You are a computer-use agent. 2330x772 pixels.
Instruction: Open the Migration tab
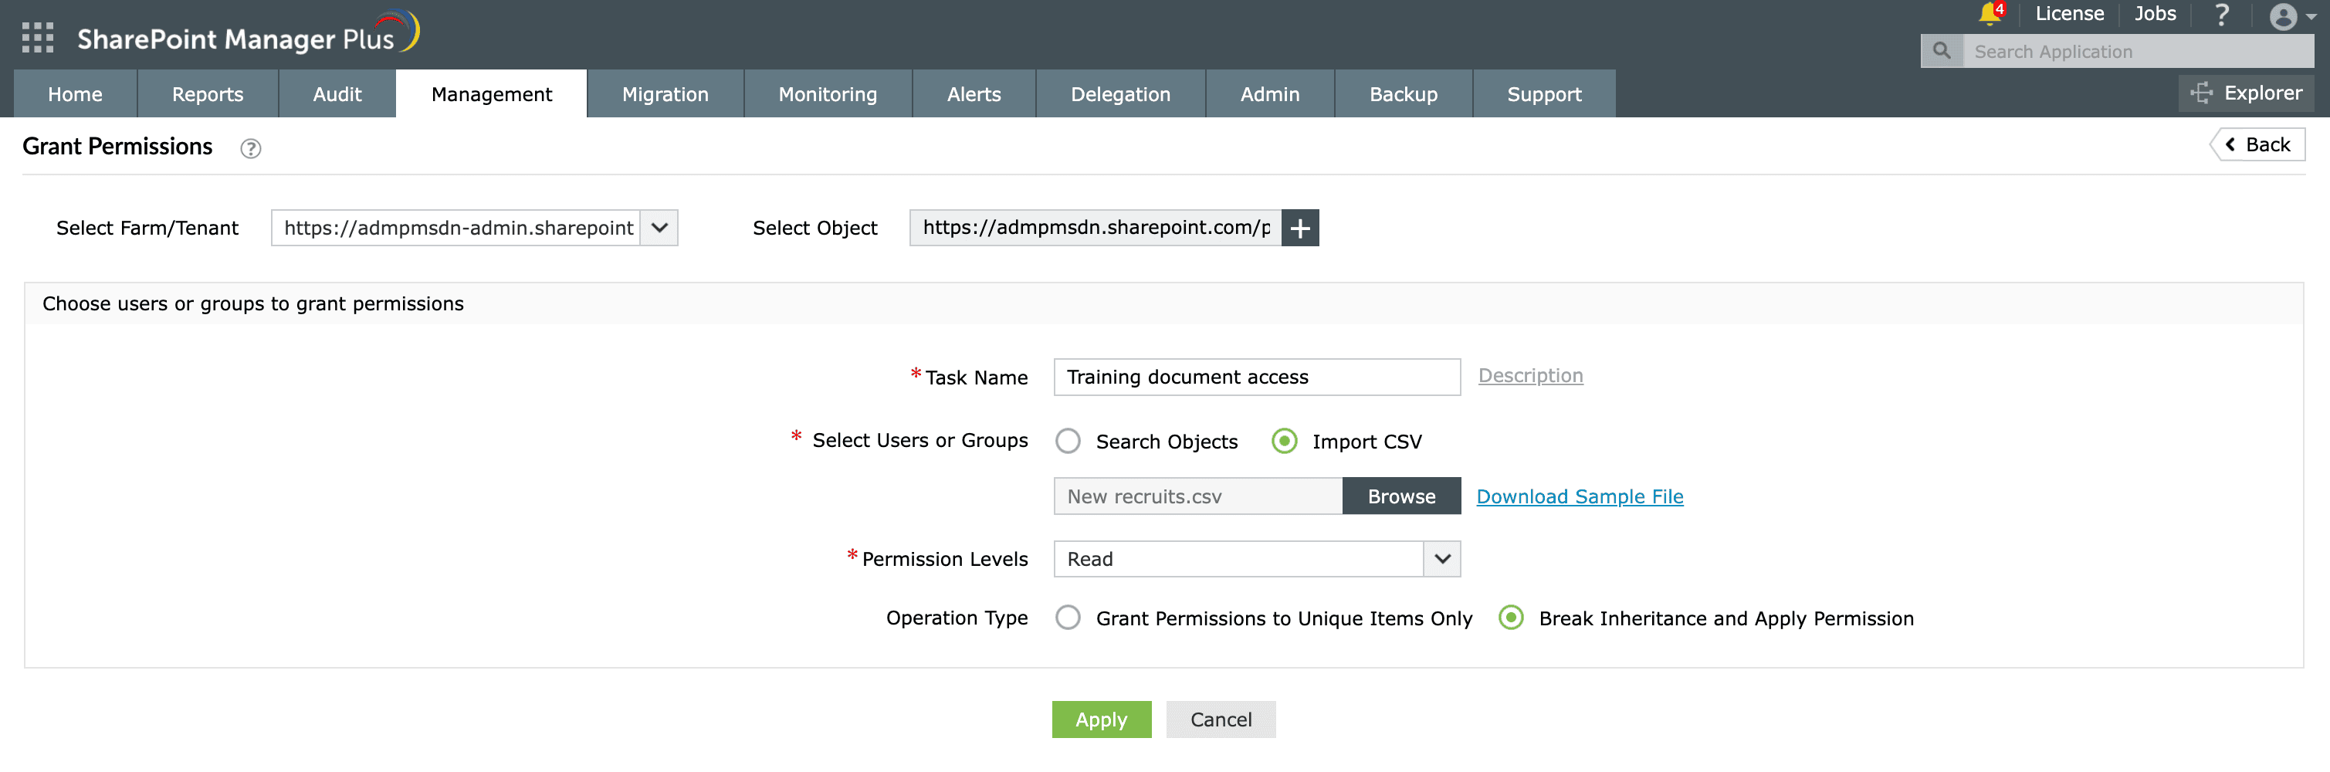click(665, 93)
